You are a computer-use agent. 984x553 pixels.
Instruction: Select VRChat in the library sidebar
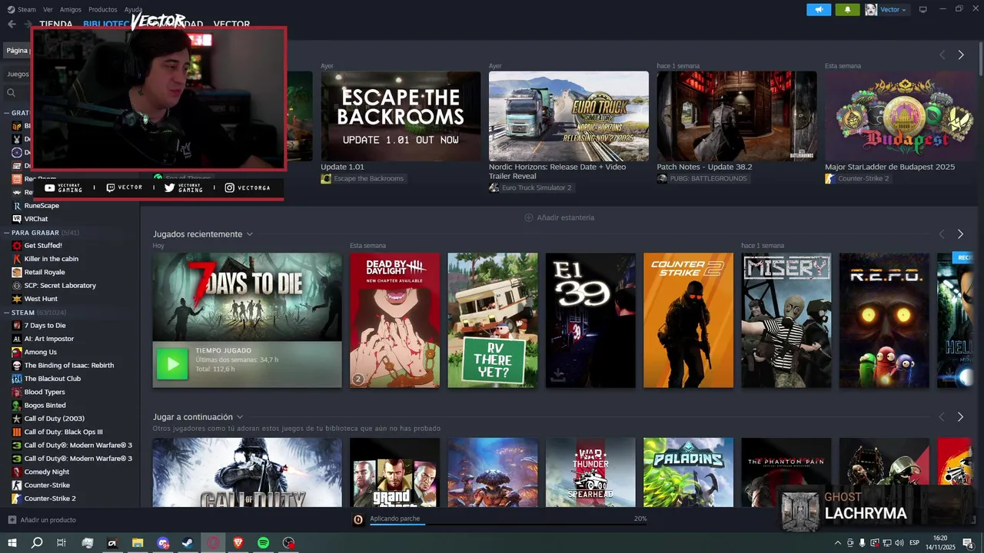point(35,219)
